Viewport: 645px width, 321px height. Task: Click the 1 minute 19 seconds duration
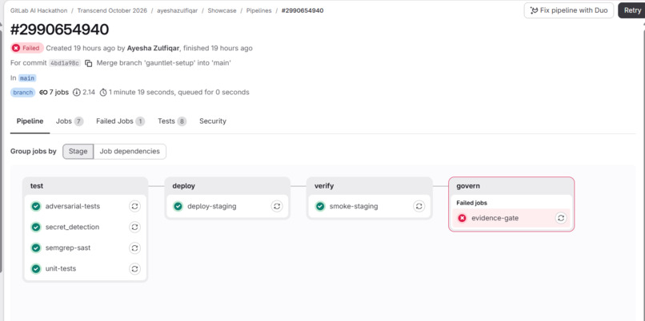142,93
